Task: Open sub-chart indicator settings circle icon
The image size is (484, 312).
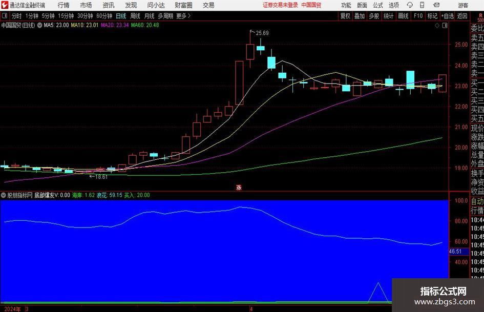Action: [x=4, y=195]
